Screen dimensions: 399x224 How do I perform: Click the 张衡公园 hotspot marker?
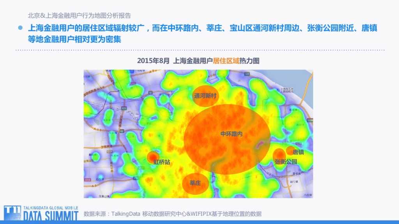[x=279, y=155]
